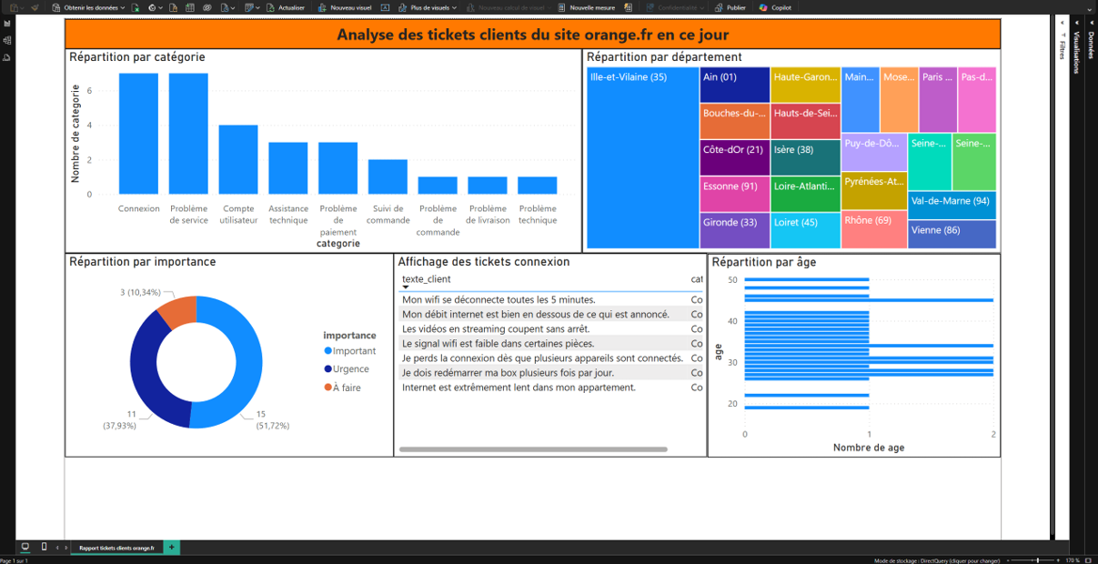
Task: Click the Dataverse icon
Action: tap(207, 7)
